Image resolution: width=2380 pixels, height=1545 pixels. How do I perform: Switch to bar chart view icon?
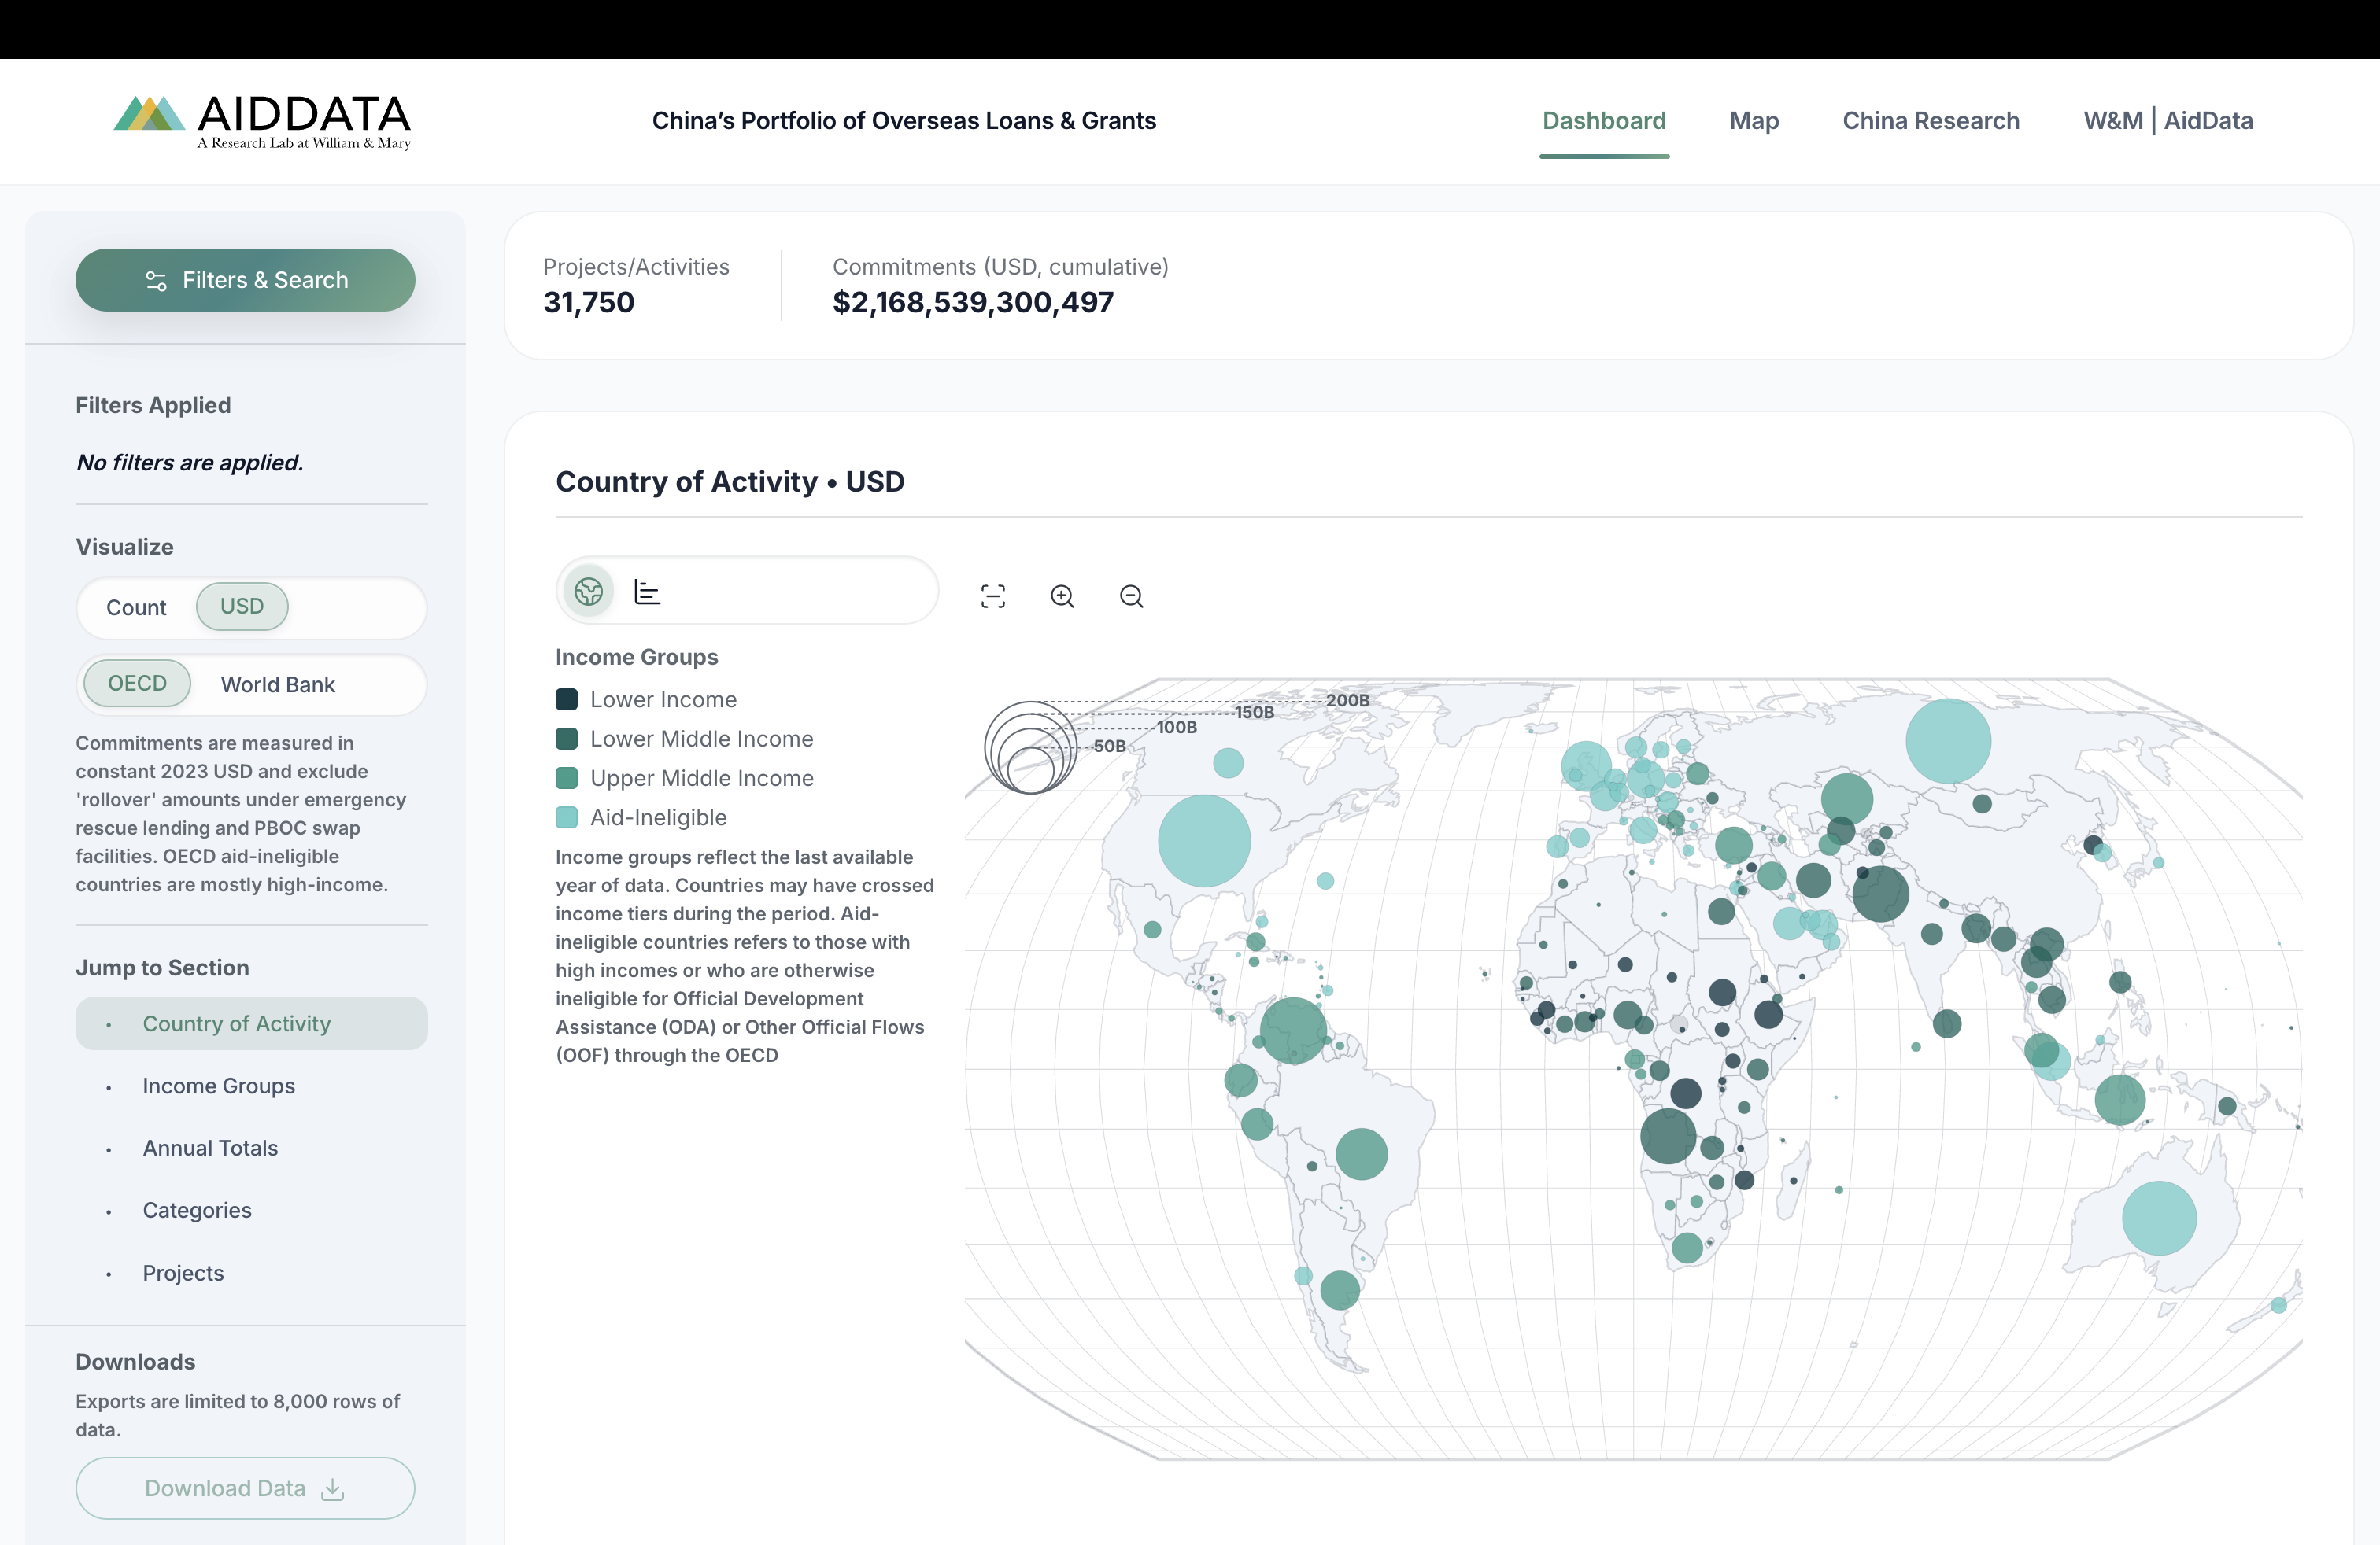(x=647, y=592)
